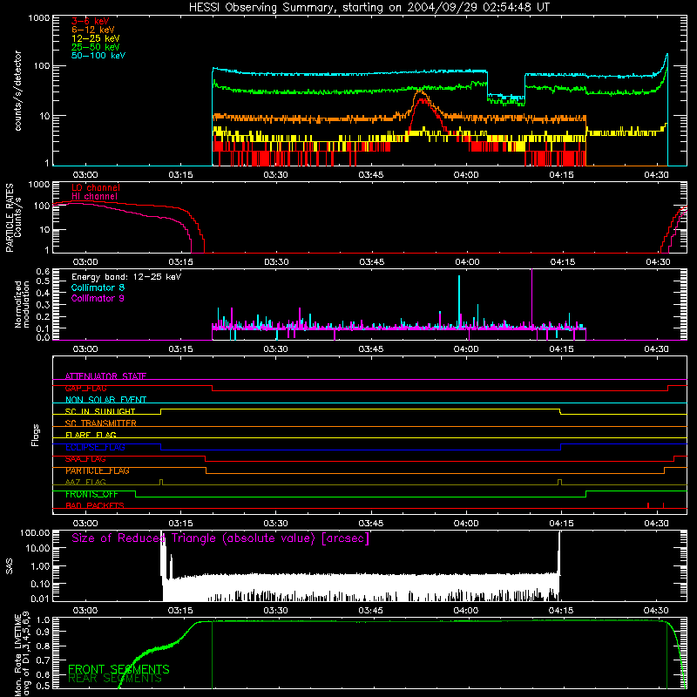
Task: Click the 04:00 tick label under the counts plot
Action: (x=466, y=175)
